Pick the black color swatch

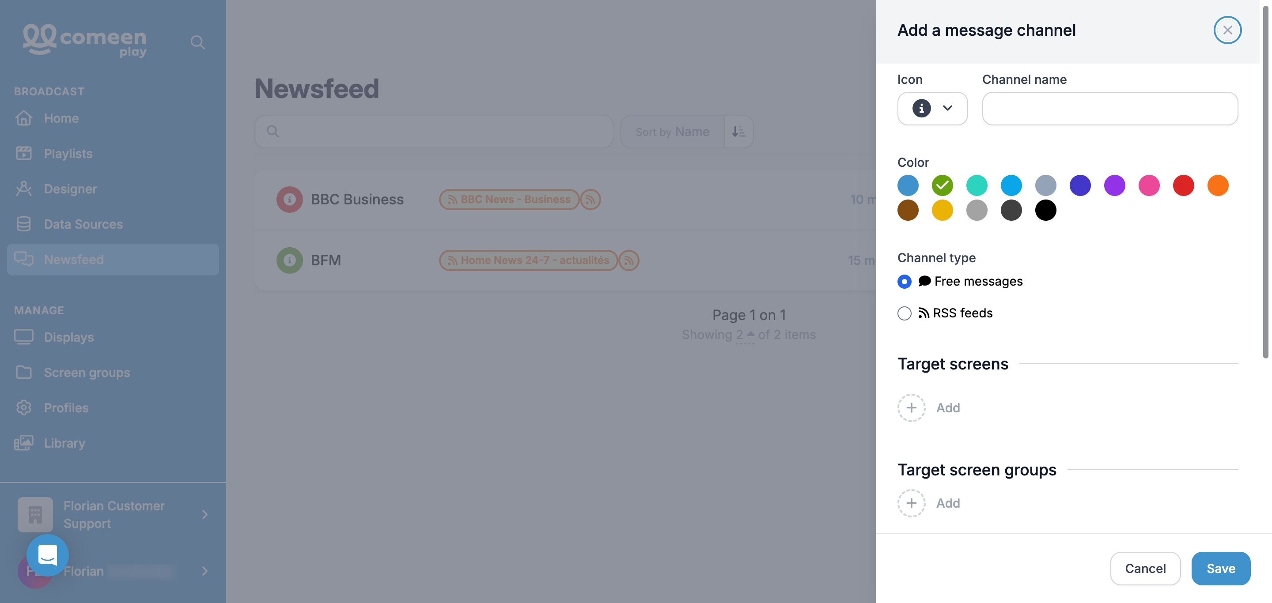[1045, 210]
